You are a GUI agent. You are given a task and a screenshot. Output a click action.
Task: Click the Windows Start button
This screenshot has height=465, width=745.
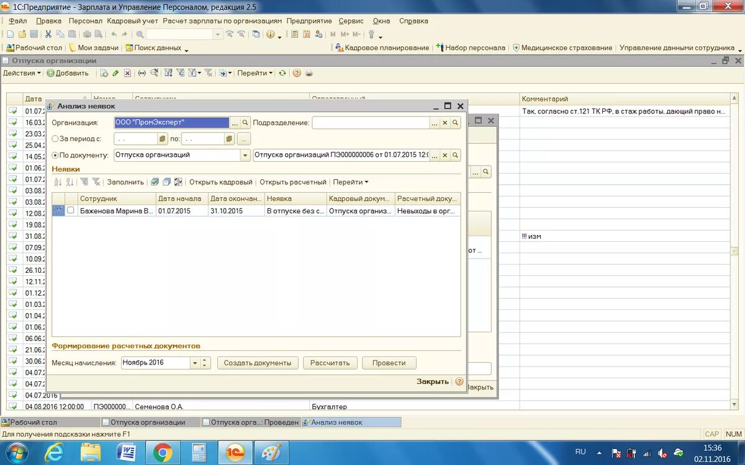[x=16, y=453]
